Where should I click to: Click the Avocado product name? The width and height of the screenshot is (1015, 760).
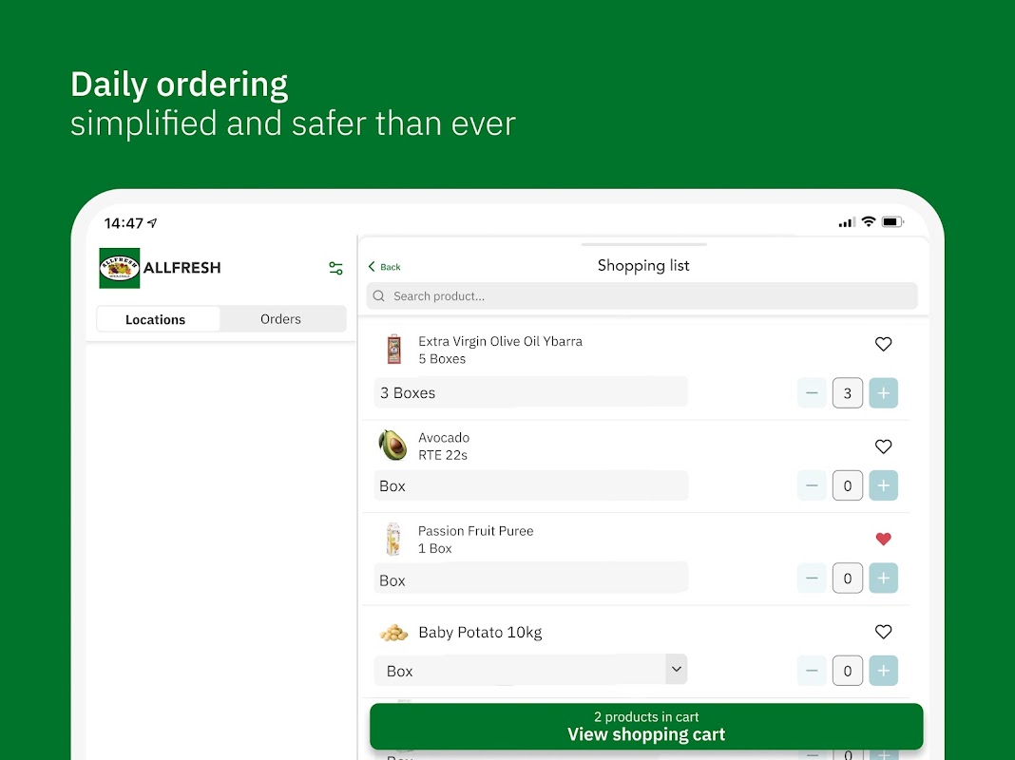tap(444, 437)
